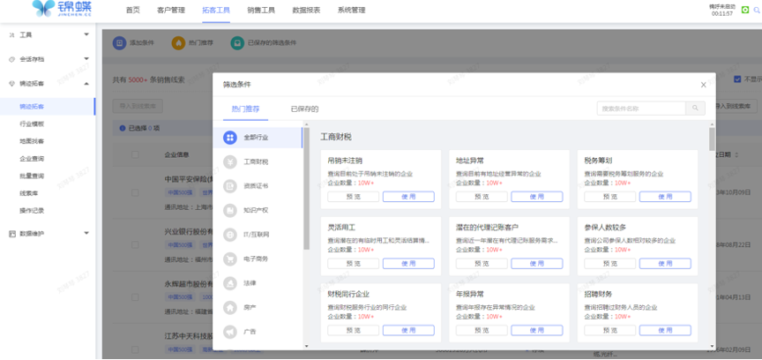Click category list scrollbar down arrow

(x=306, y=346)
